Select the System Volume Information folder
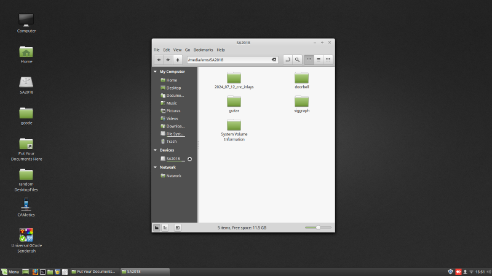The width and height of the screenshot is (492, 276). [x=234, y=130]
